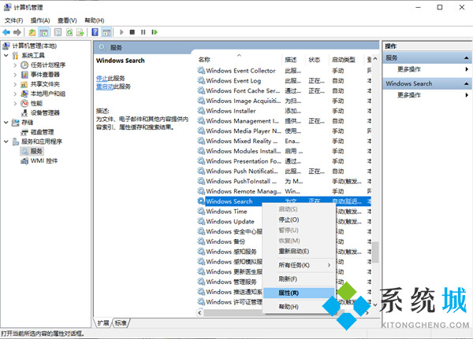
Task: Expand the 事件查看器 tree node
Action: coord(15,75)
